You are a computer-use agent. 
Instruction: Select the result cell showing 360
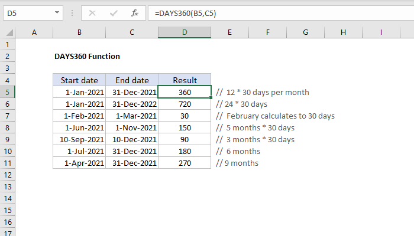(x=185, y=92)
